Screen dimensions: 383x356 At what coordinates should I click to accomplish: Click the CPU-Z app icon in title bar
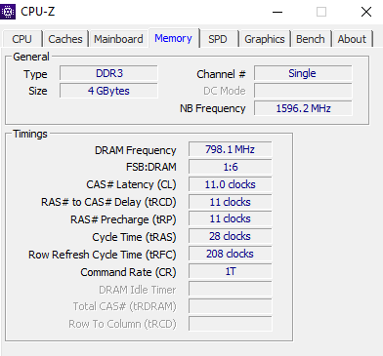(8, 12)
